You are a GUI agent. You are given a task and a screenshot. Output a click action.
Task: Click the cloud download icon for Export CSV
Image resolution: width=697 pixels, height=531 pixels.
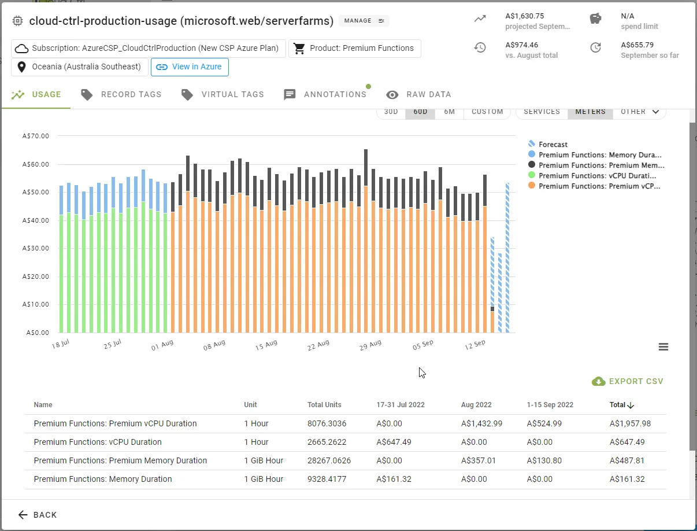click(x=598, y=381)
